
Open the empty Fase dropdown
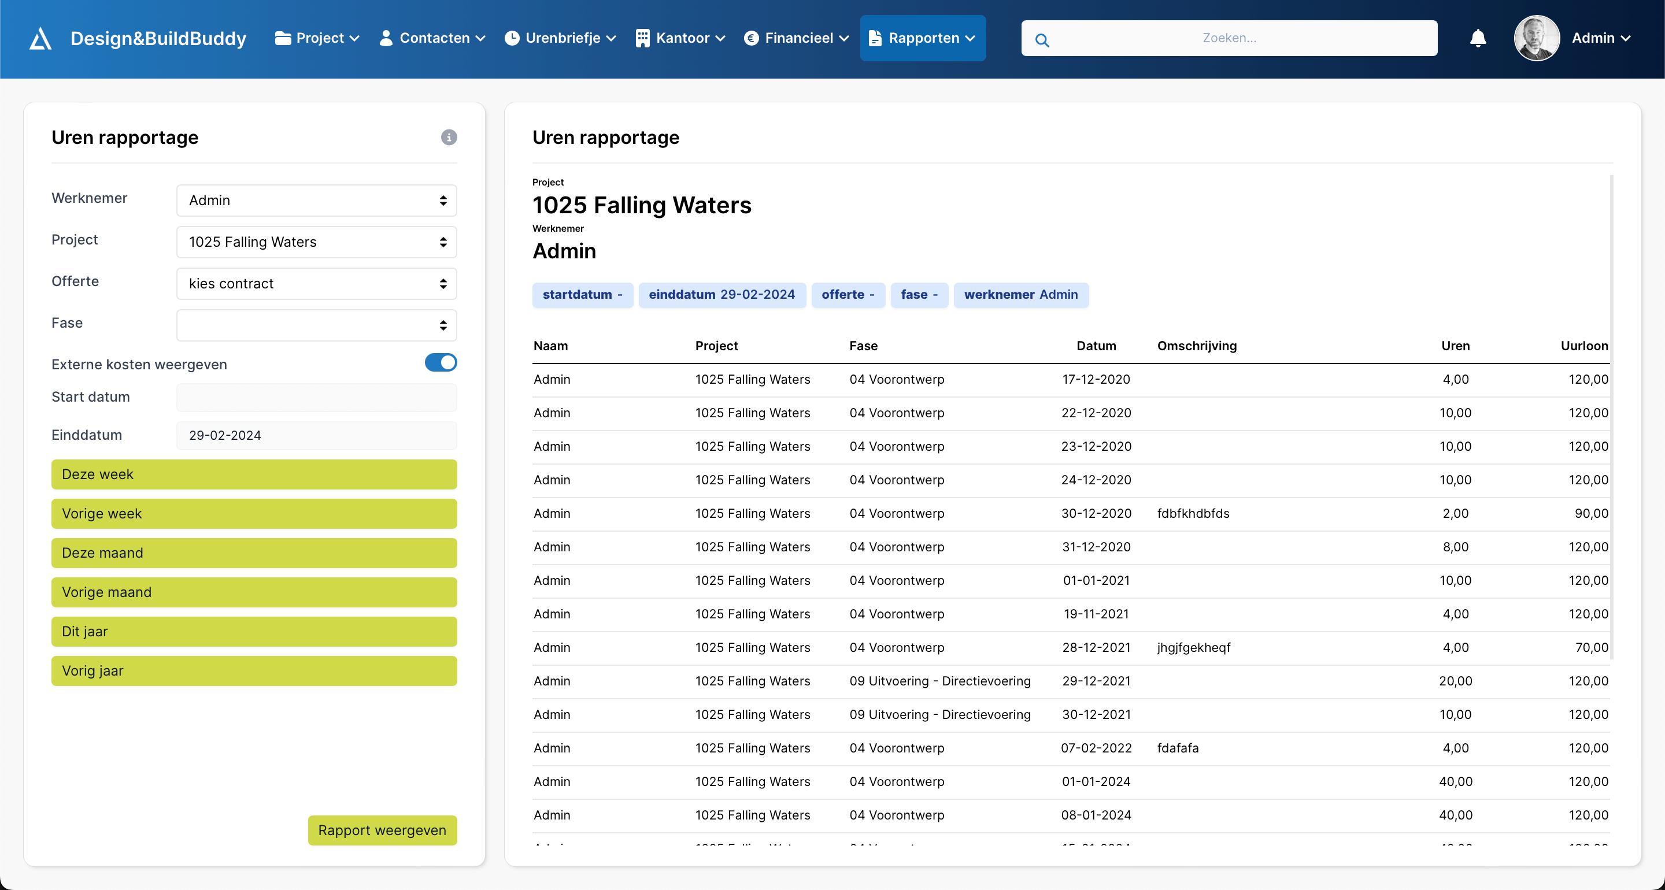tap(317, 325)
